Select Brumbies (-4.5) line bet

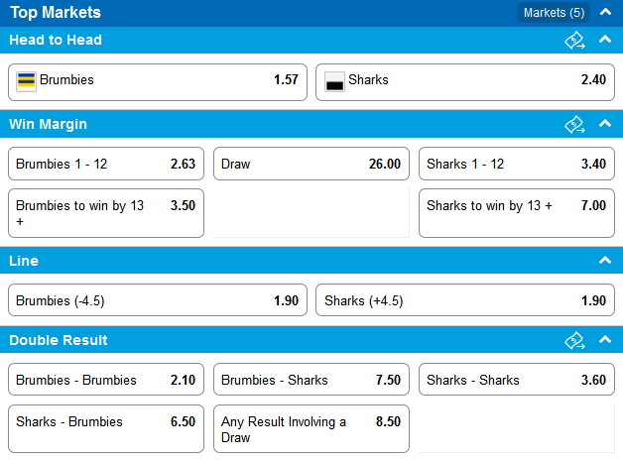(x=158, y=300)
